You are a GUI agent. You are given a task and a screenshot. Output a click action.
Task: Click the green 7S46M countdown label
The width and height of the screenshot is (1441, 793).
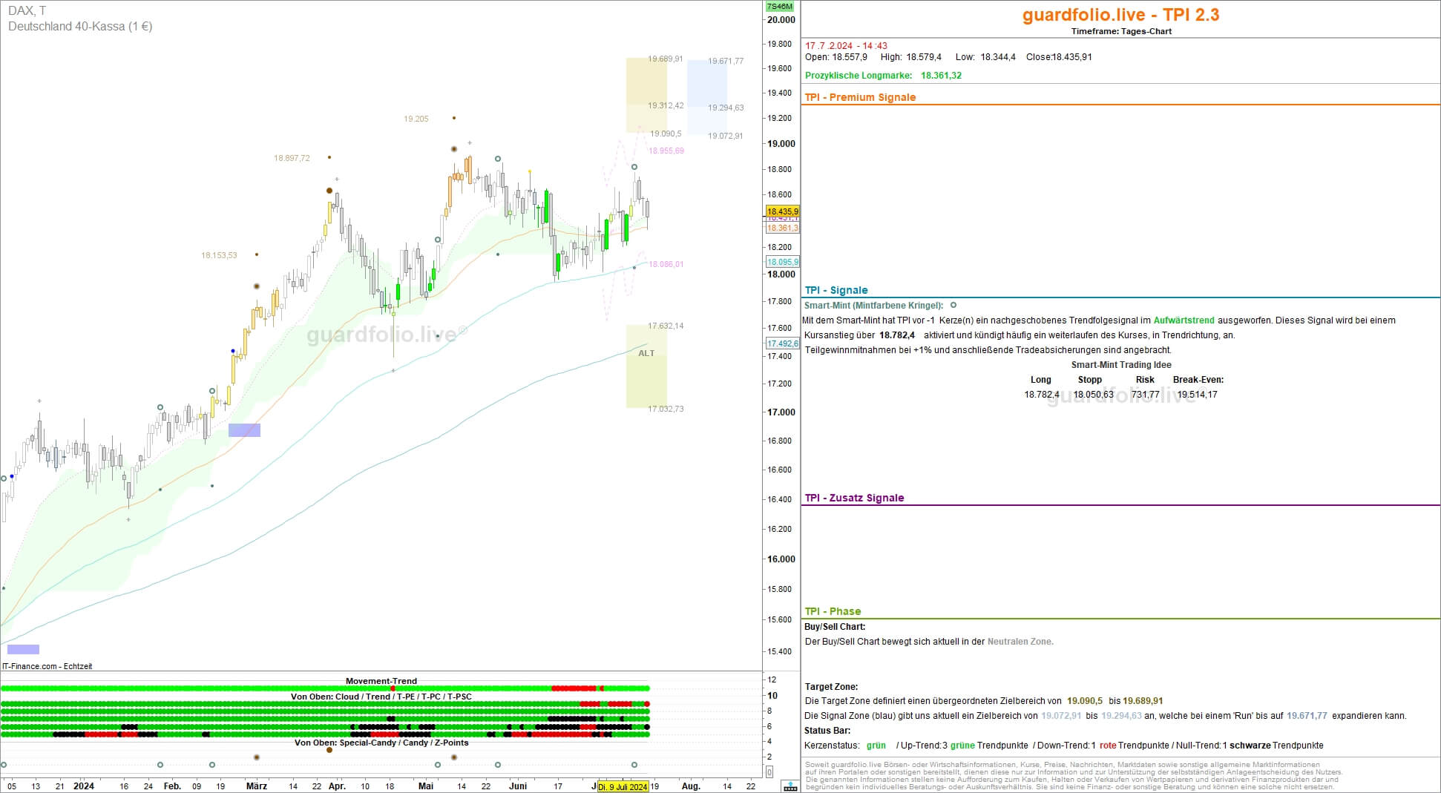coord(780,6)
